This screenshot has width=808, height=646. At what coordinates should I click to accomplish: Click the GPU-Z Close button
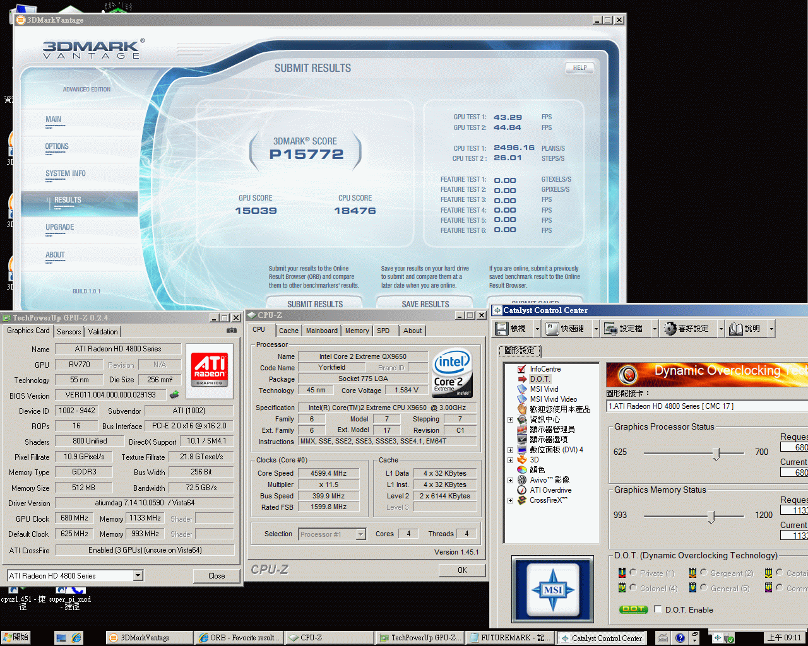[217, 575]
